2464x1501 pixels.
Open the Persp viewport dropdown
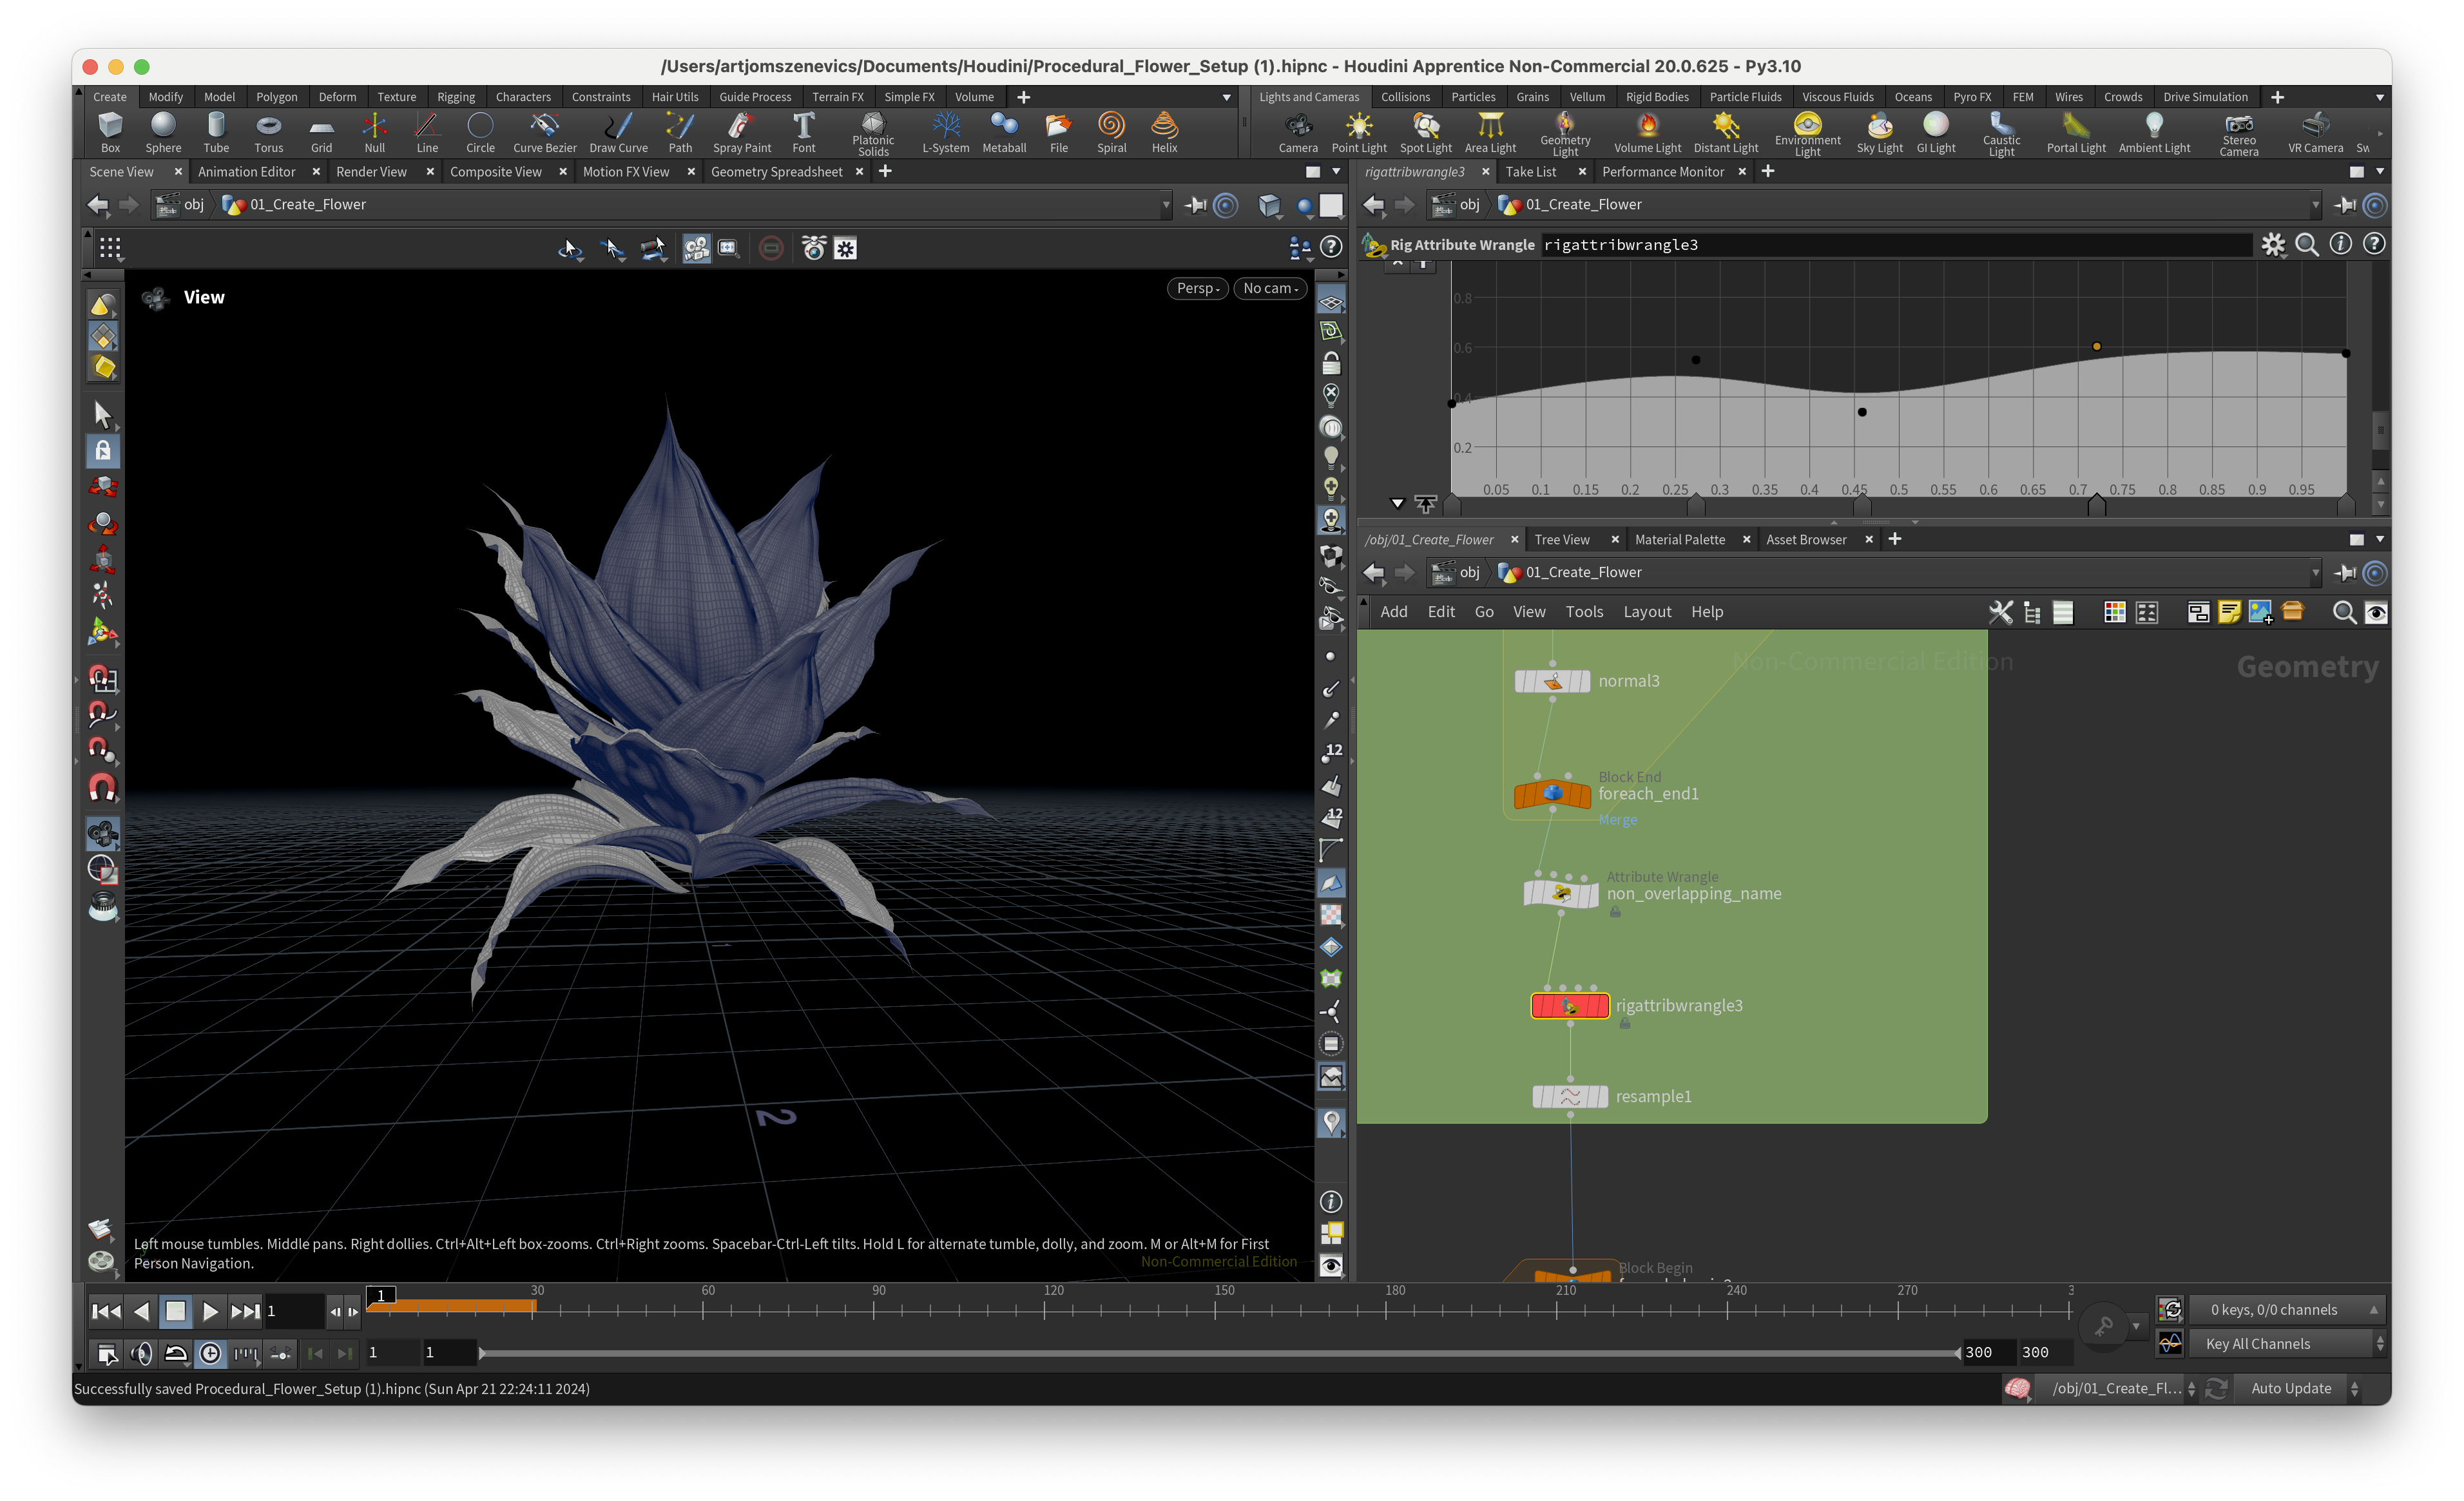pos(1197,288)
